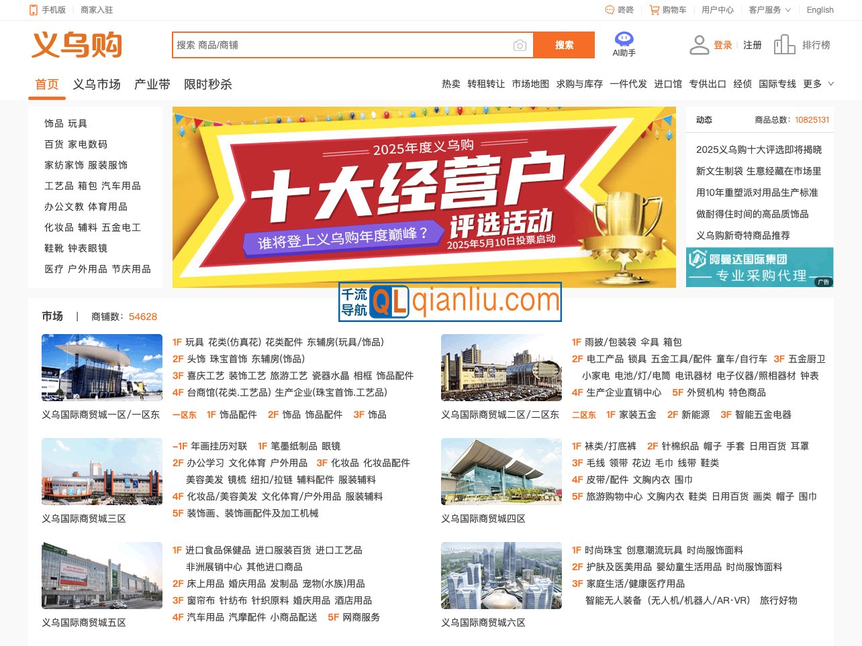This screenshot has height=646, width=862.
Task: Open the image search camera icon
Action: (520, 46)
